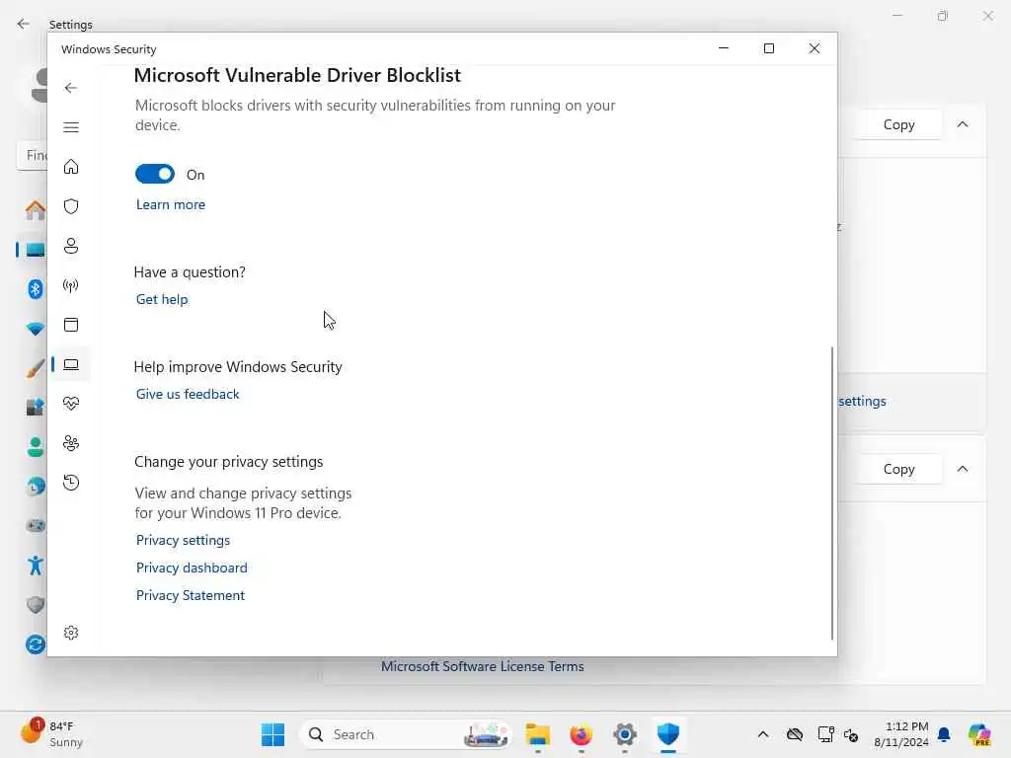The height and width of the screenshot is (758, 1011).
Task: Open App & browser control icon
Action: (71, 324)
